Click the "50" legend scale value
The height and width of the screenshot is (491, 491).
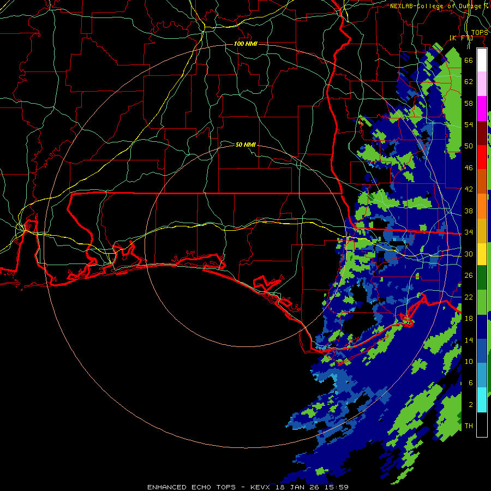(469, 146)
